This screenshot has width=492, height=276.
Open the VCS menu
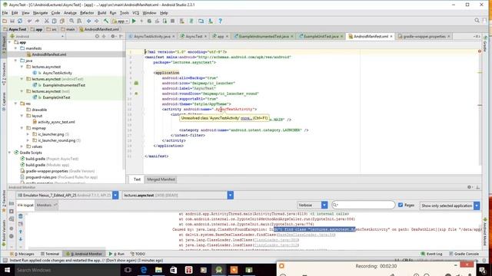pos(135,13)
